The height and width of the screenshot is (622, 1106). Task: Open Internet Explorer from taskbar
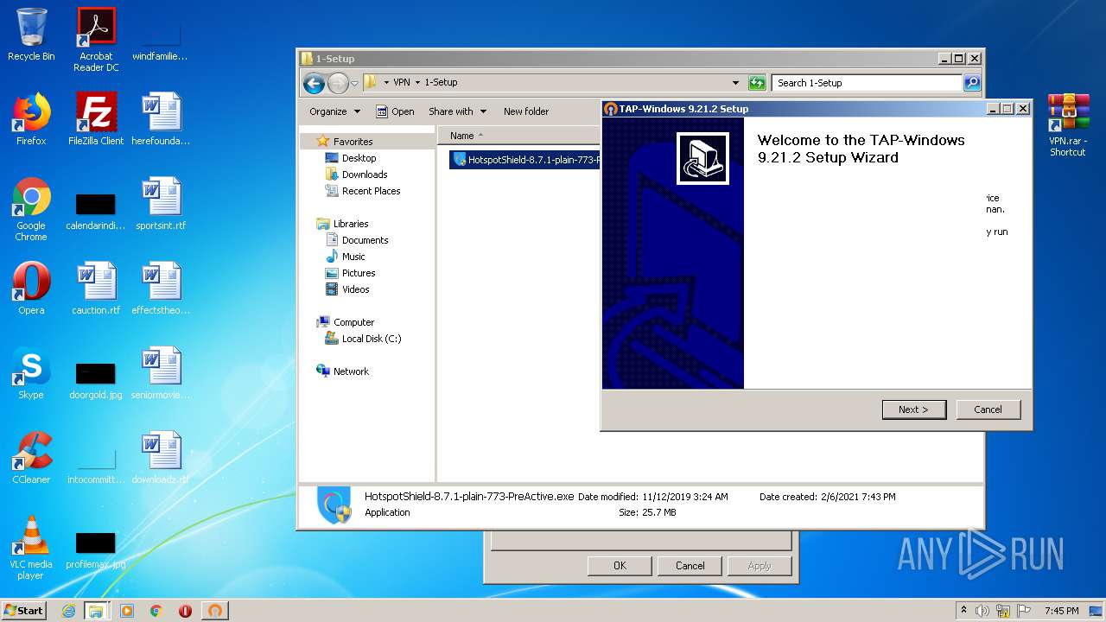click(x=68, y=611)
